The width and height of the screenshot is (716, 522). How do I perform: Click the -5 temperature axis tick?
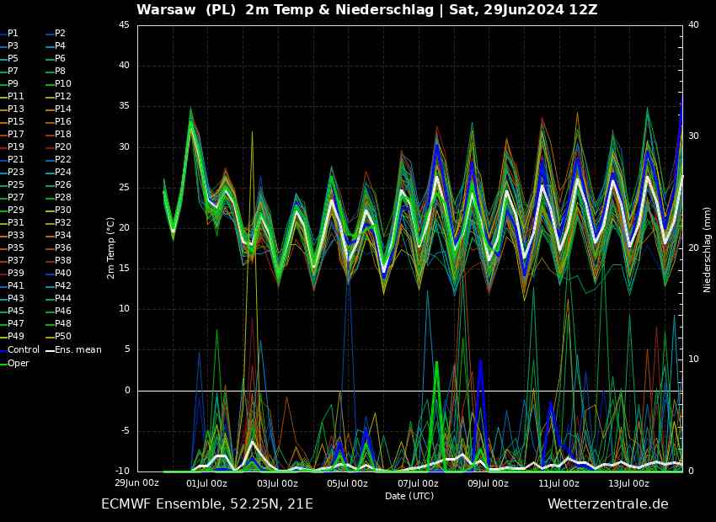(126, 431)
